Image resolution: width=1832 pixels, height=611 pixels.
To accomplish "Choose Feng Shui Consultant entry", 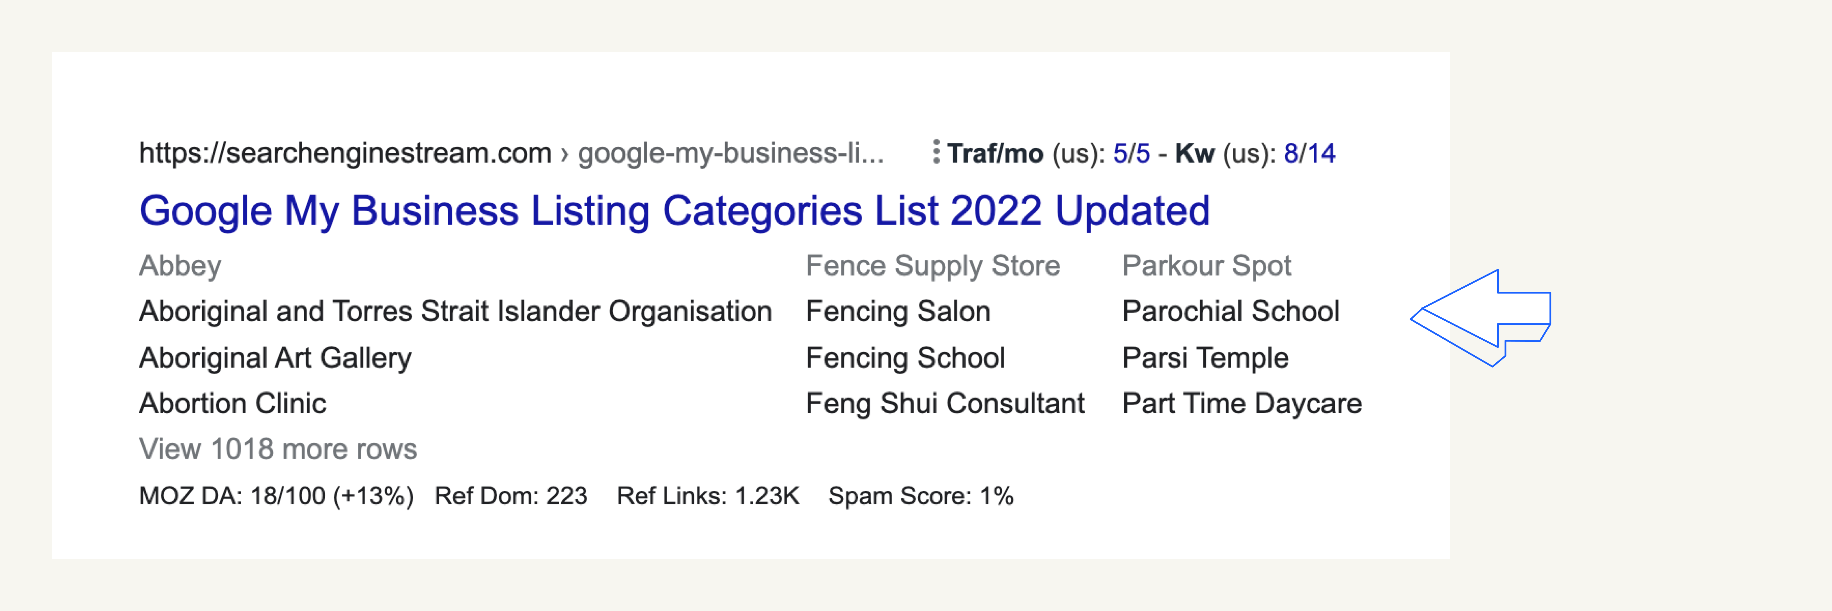I will click(x=945, y=403).
